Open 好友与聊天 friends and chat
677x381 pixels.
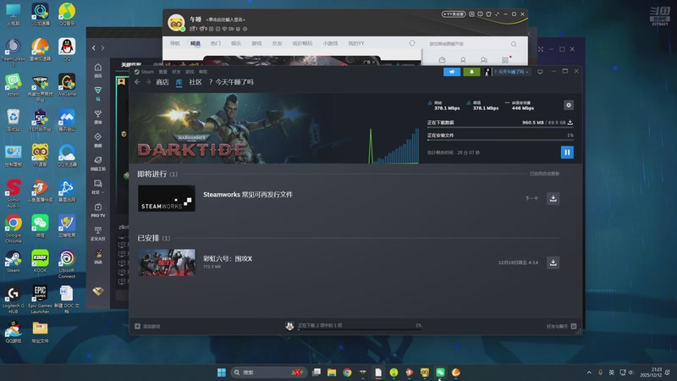pyautogui.click(x=561, y=326)
